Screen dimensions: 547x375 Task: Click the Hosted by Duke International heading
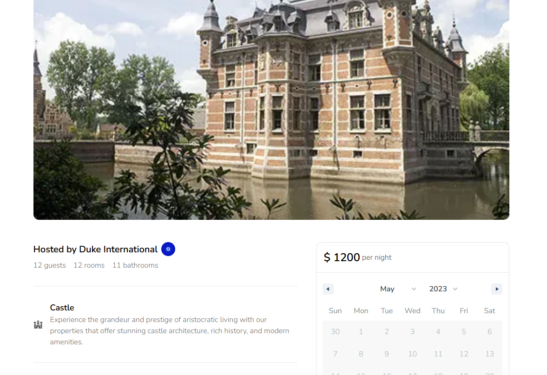95,249
